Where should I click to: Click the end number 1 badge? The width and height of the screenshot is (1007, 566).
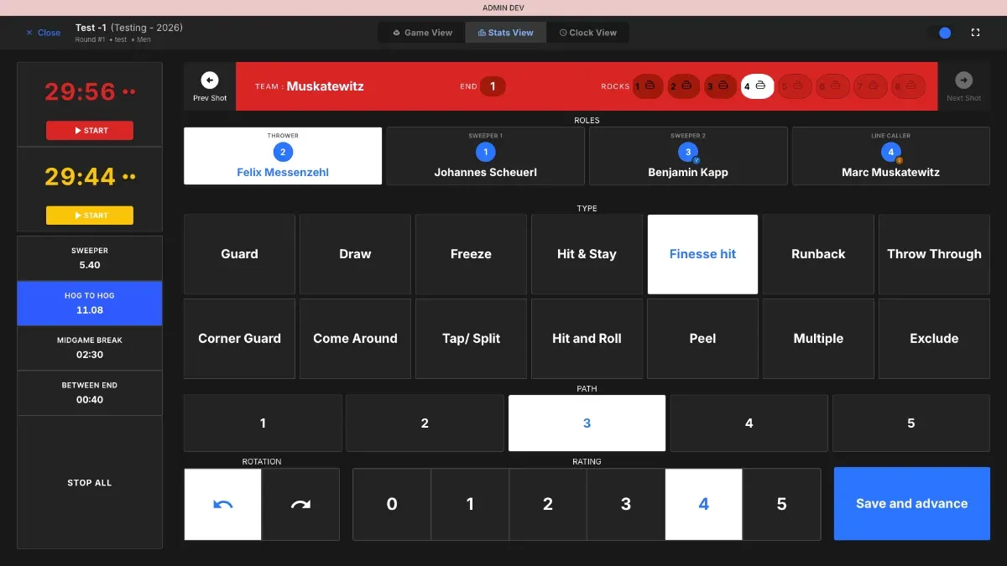(493, 86)
